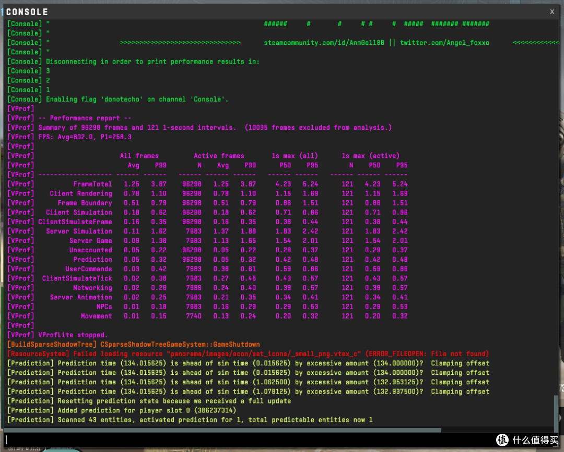Click the 'Active frames' column header
The image size is (564, 452).
pos(219,156)
